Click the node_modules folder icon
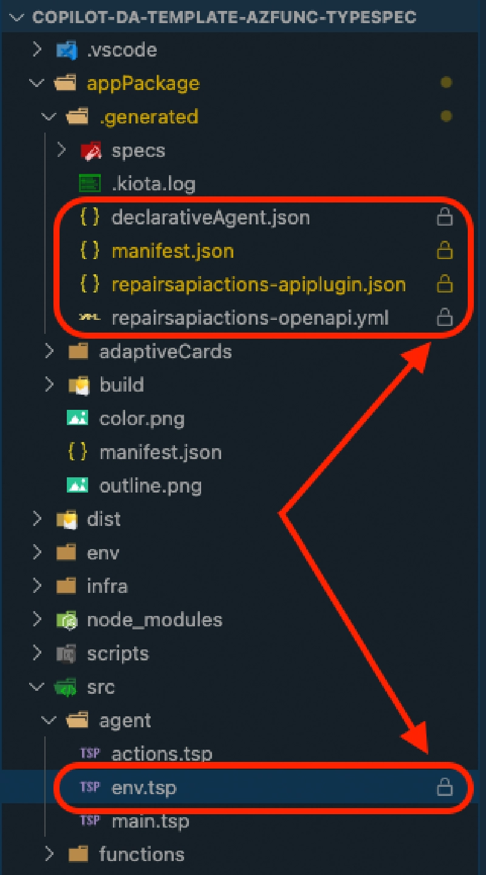Image resolution: width=486 pixels, height=875 pixels. click(x=67, y=620)
